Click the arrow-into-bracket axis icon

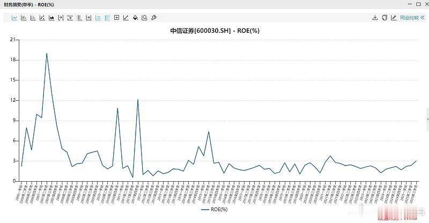[x=61, y=18]
